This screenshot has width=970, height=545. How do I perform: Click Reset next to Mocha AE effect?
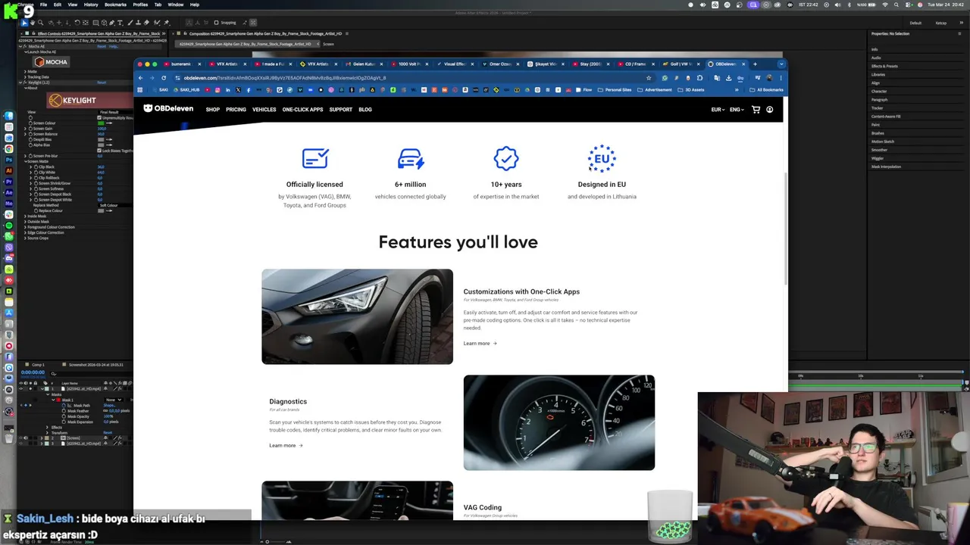(102, 46)
